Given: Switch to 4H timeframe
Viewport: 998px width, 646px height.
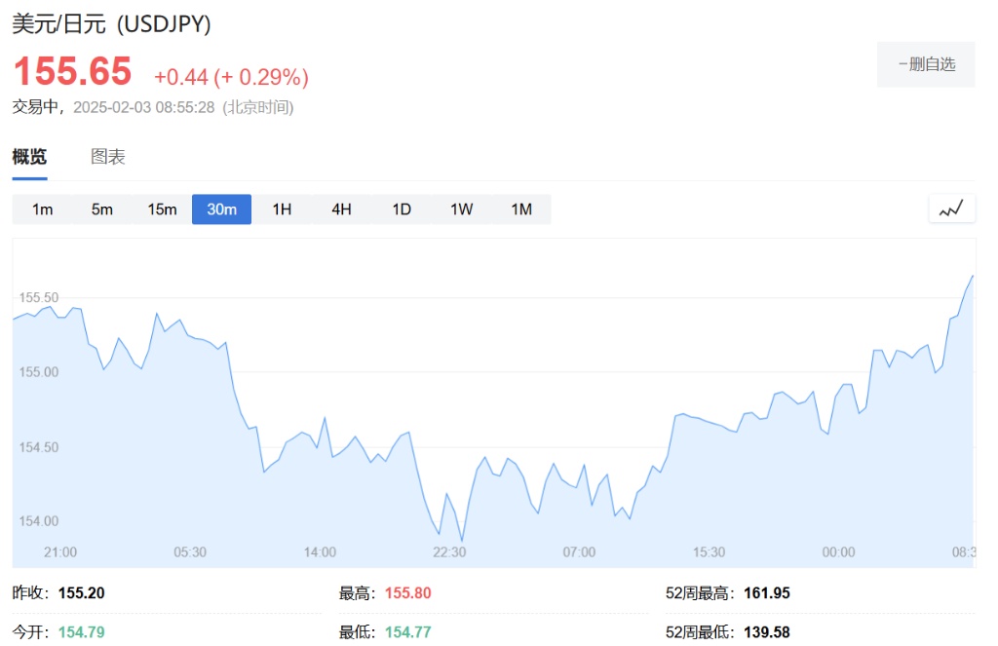Looking at the screenshot, I should point(342,209).
